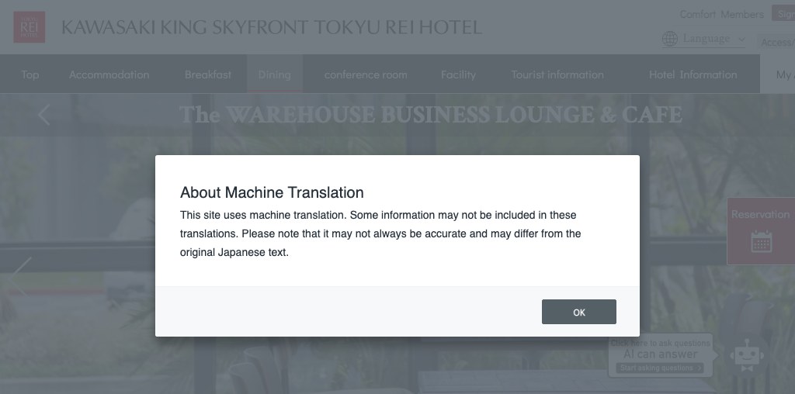795x394 pixels.
Task: Go to the Top menu item
Action: [x=30, y=74]
